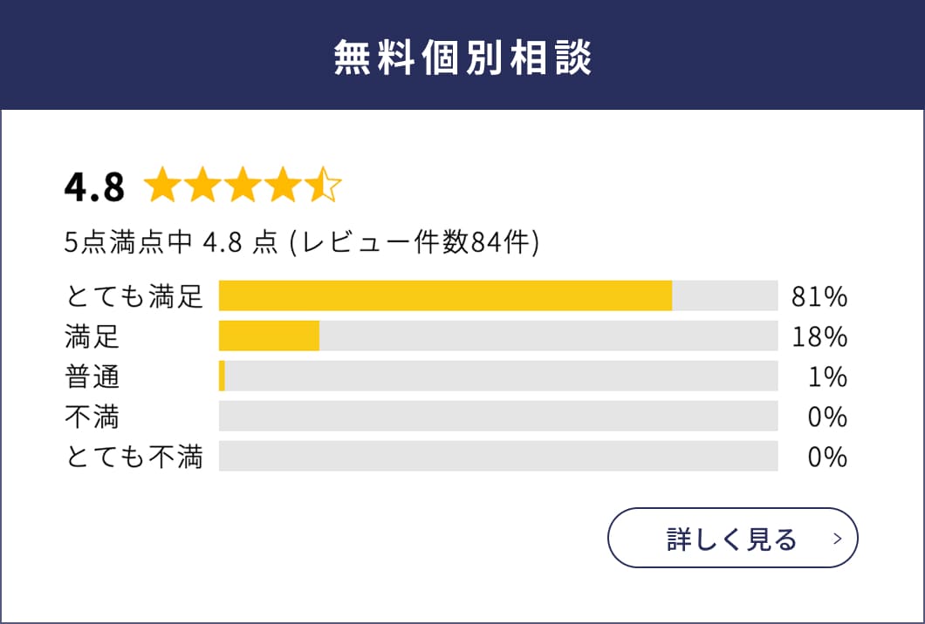
Task: Click the とても満足 yellow progress bar
Action: tap(445, 295)
